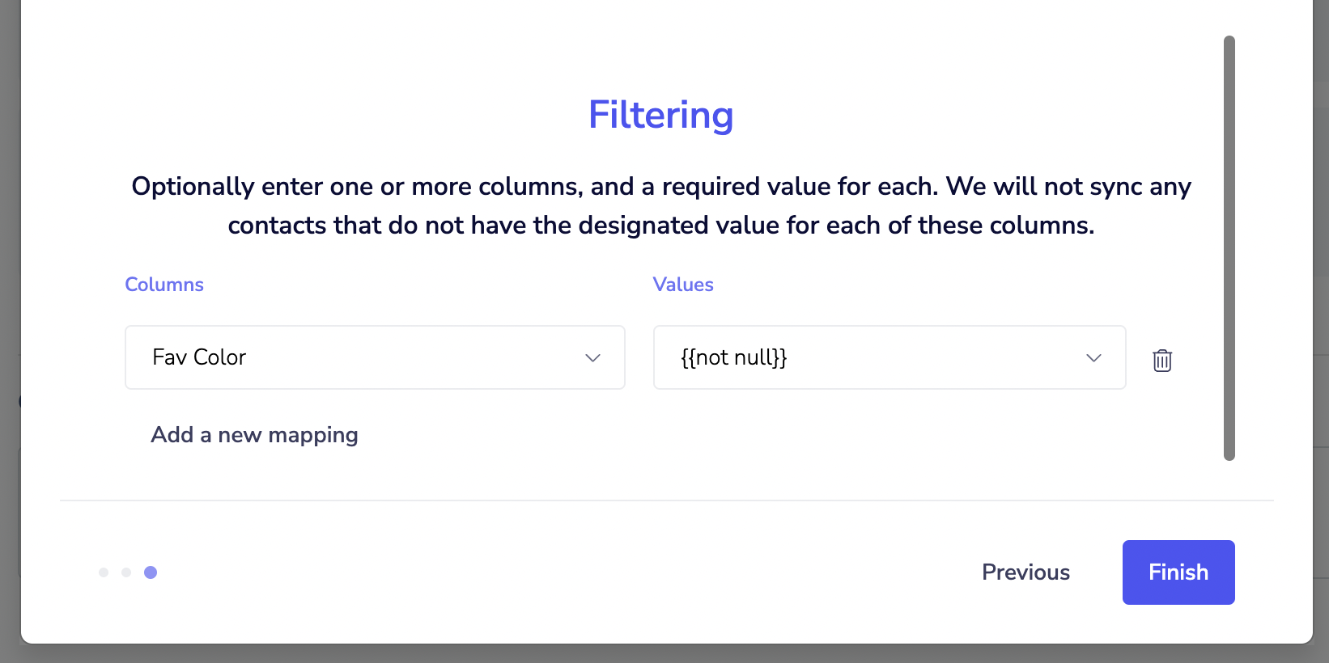
Task: Click the Filtering heading
Action: 660,115
